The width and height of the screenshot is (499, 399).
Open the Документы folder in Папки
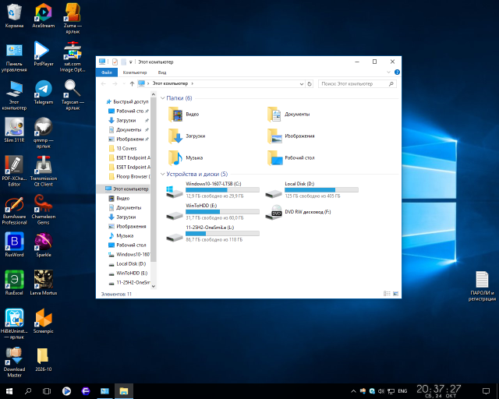[288, 115]
